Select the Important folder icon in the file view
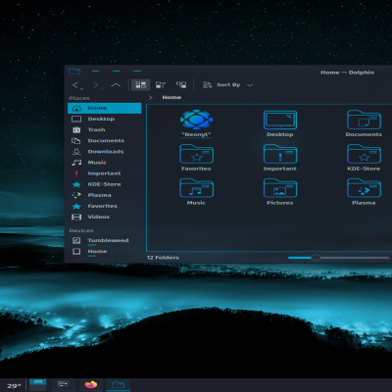The width and height of the screenshot is (392, 392). point(280,154)
